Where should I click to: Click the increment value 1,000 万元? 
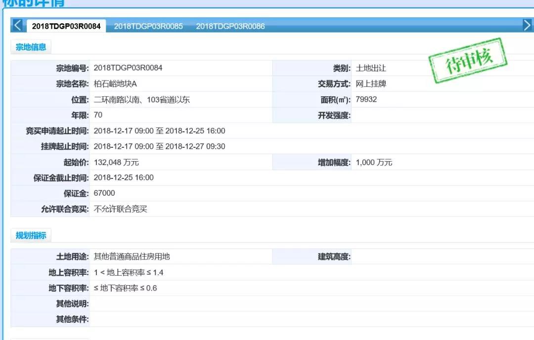point(374,163)
